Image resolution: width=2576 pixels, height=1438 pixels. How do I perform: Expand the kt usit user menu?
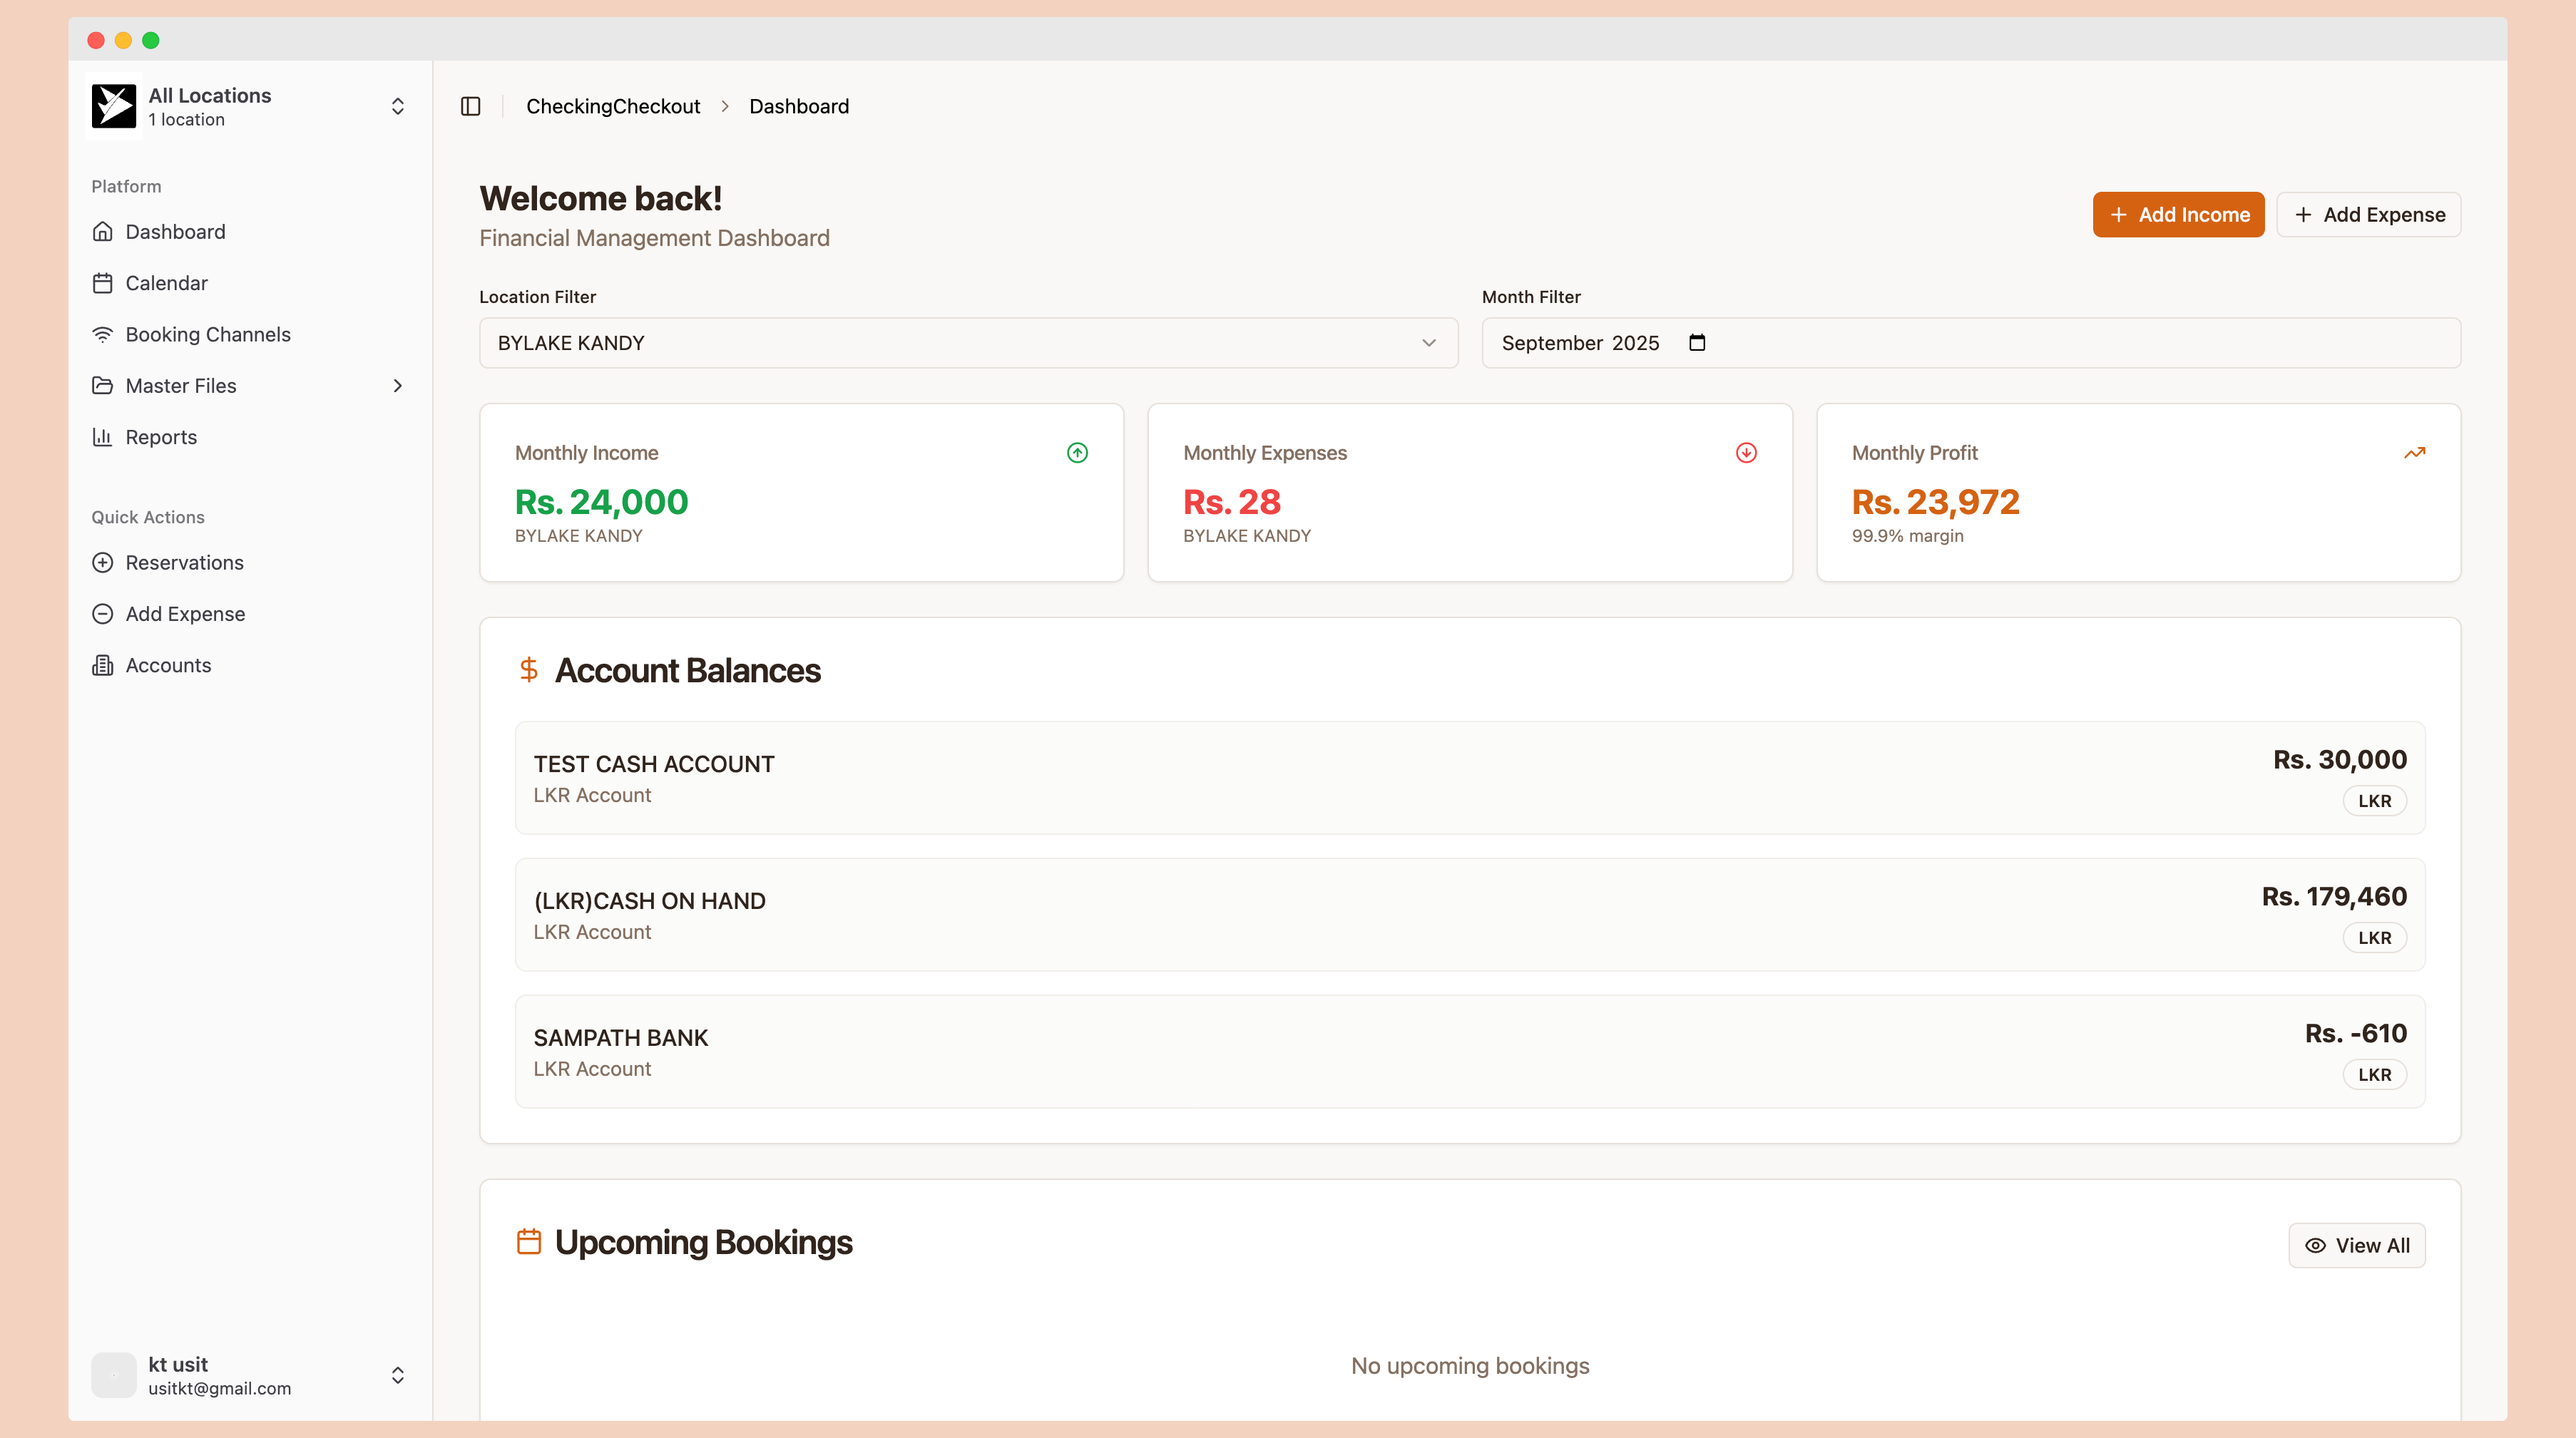[x=250, y=1375]
